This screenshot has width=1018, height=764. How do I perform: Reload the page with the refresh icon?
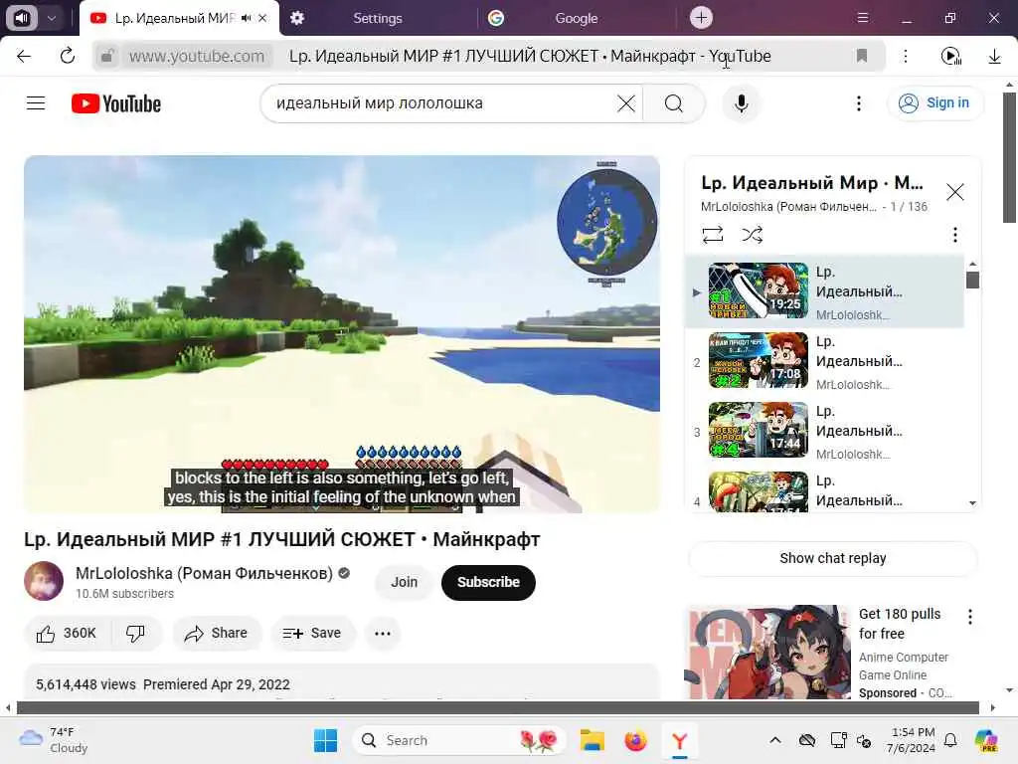point(67,56)
